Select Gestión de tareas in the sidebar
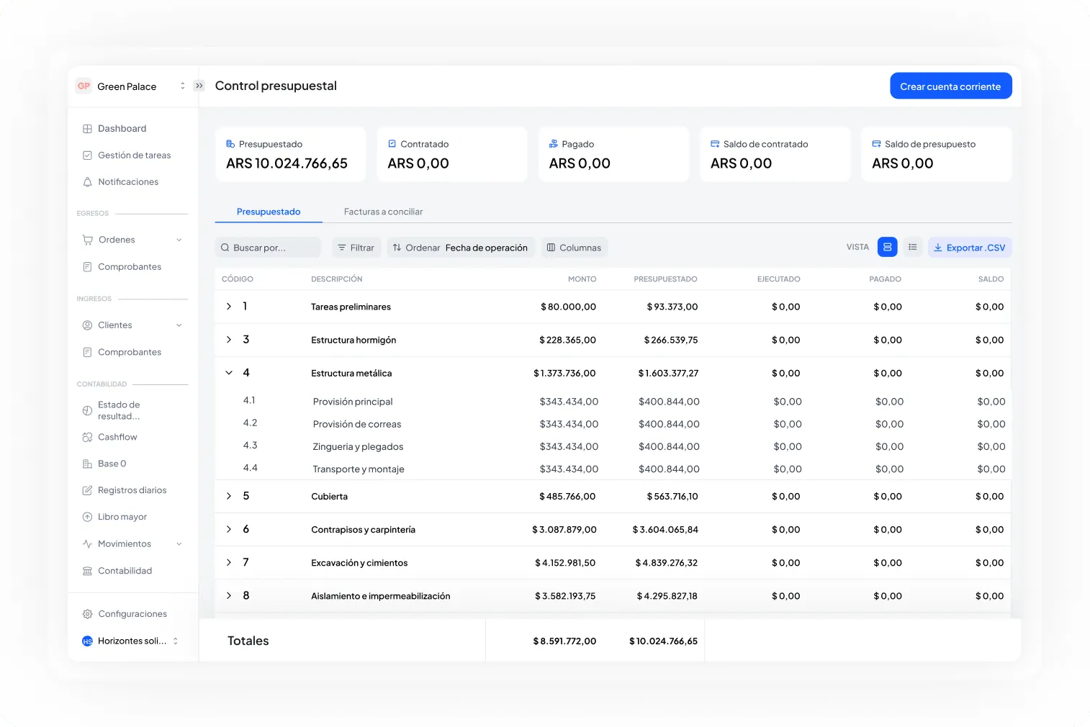The height and width of the screenshot is (727, 1090). pyautogui.click(x=134, y=155)
